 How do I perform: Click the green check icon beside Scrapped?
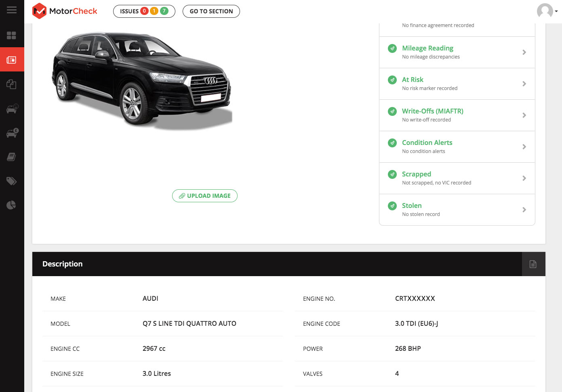(x=392, y=174)
